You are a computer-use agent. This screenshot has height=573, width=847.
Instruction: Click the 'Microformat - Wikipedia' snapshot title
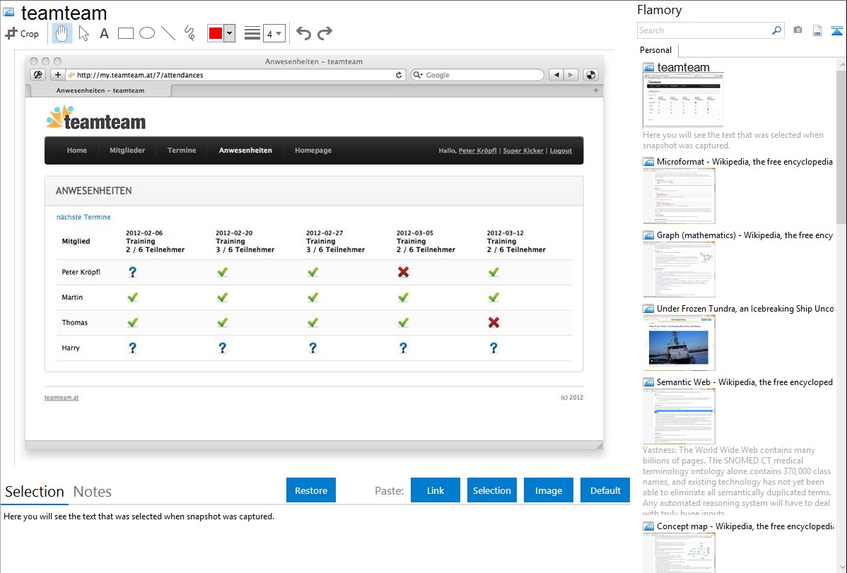745,162
